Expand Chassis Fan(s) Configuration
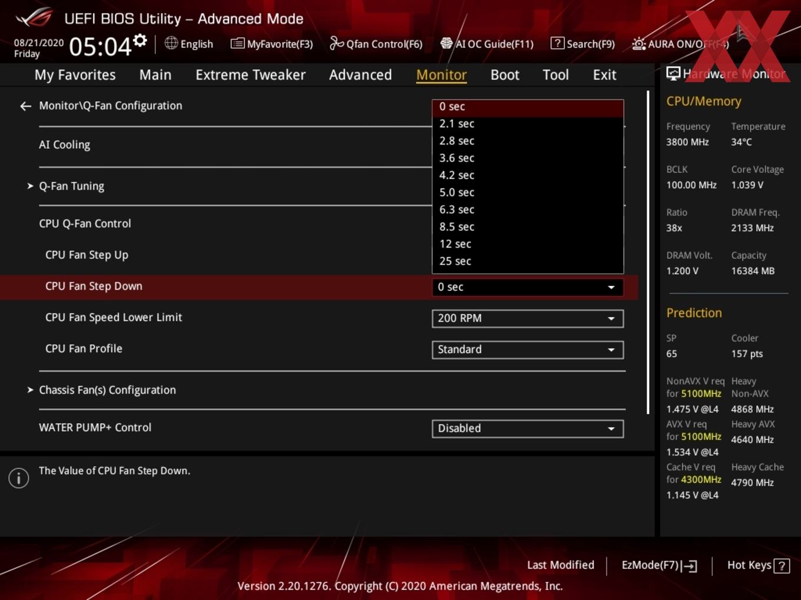This screenshot has height=600, width=801. 102,390
